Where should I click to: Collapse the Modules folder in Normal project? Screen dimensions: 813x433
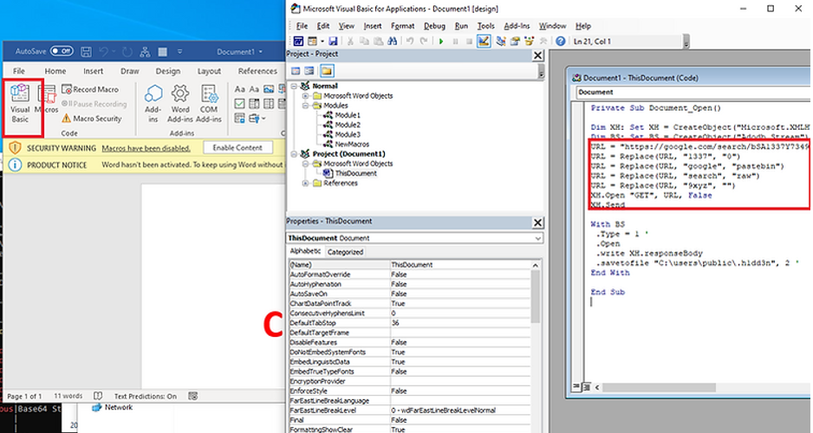[306, 105]
